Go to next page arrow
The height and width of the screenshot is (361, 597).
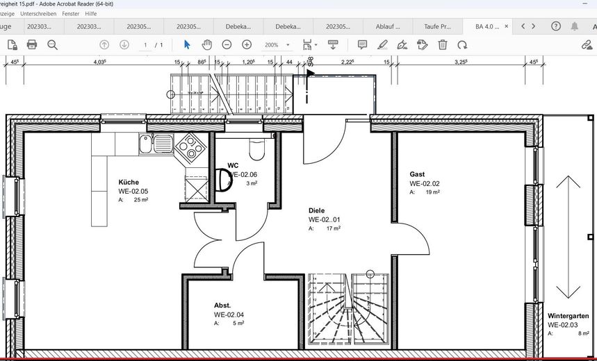(124, 44)
